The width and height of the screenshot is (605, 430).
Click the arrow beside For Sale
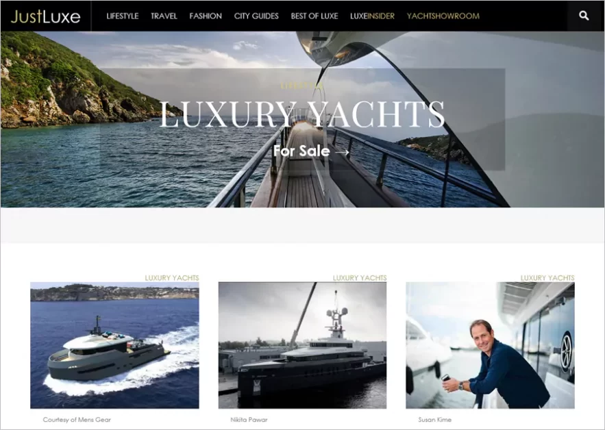pyautogui.click(x=343, y=152)
